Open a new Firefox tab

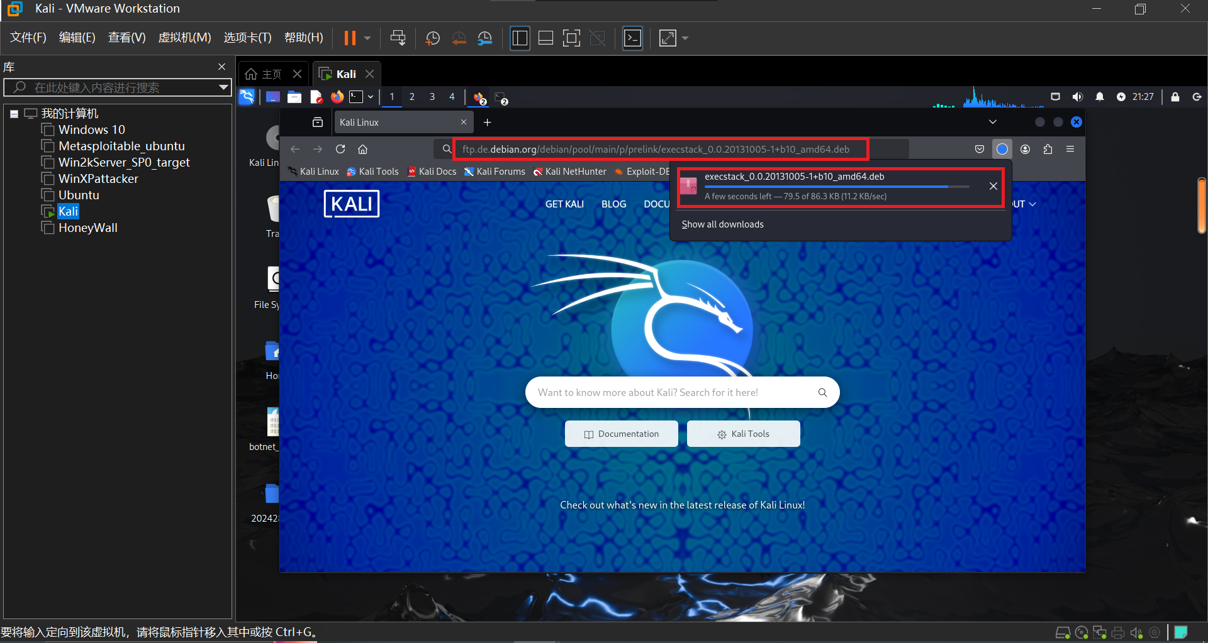(x=487, y=122)
